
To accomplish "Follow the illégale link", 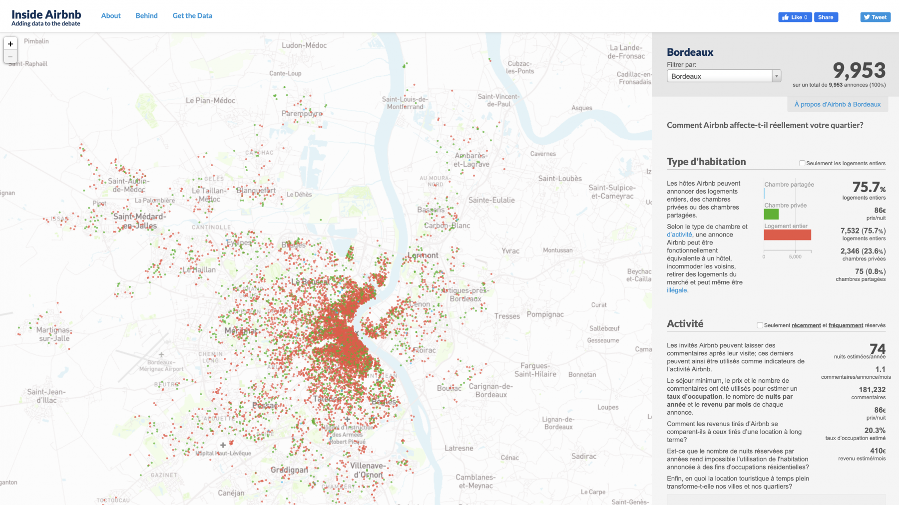I will click(x=677, y=290).
